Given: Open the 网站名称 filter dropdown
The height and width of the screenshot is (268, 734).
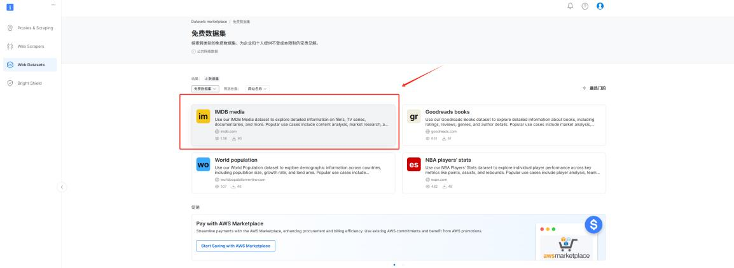Looking at the screenshot, I should coord(258,88).
